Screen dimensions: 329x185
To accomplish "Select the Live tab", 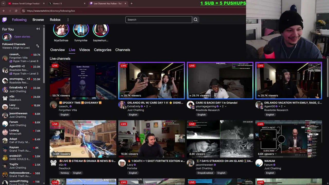I will point(72,50).
